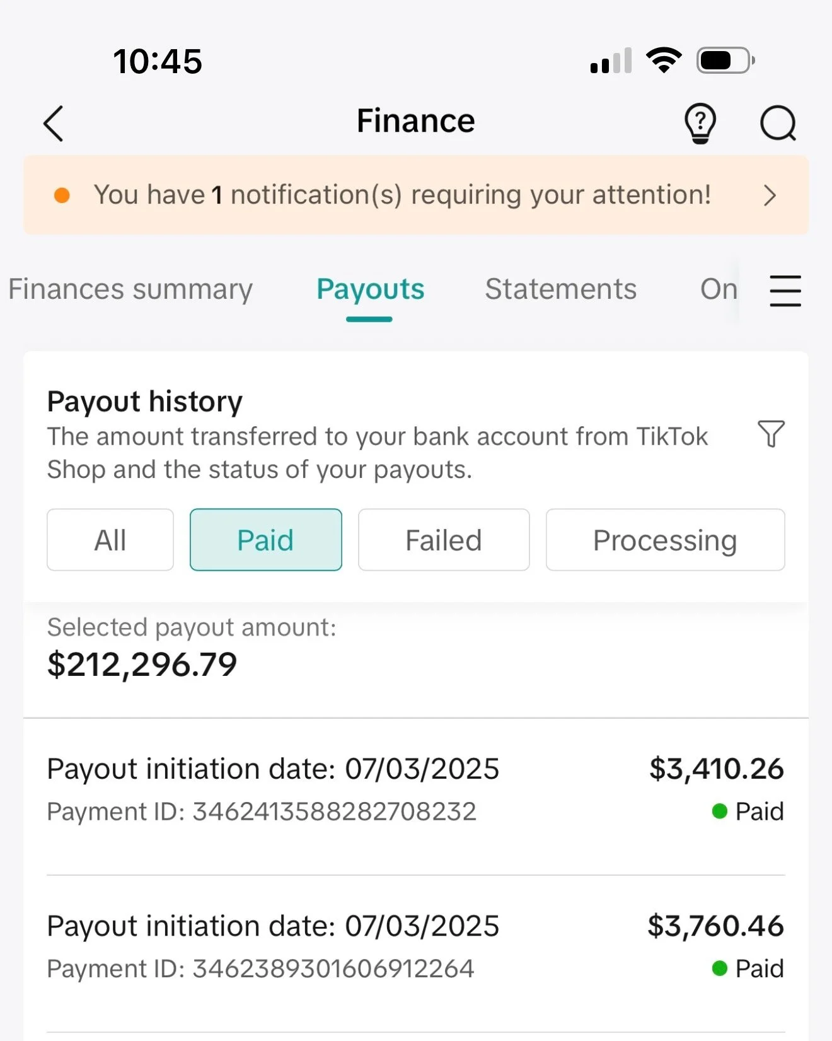Screen dimensions: 832x1041
Task: Select the Failed payout filter
Action: pos(444,540)
